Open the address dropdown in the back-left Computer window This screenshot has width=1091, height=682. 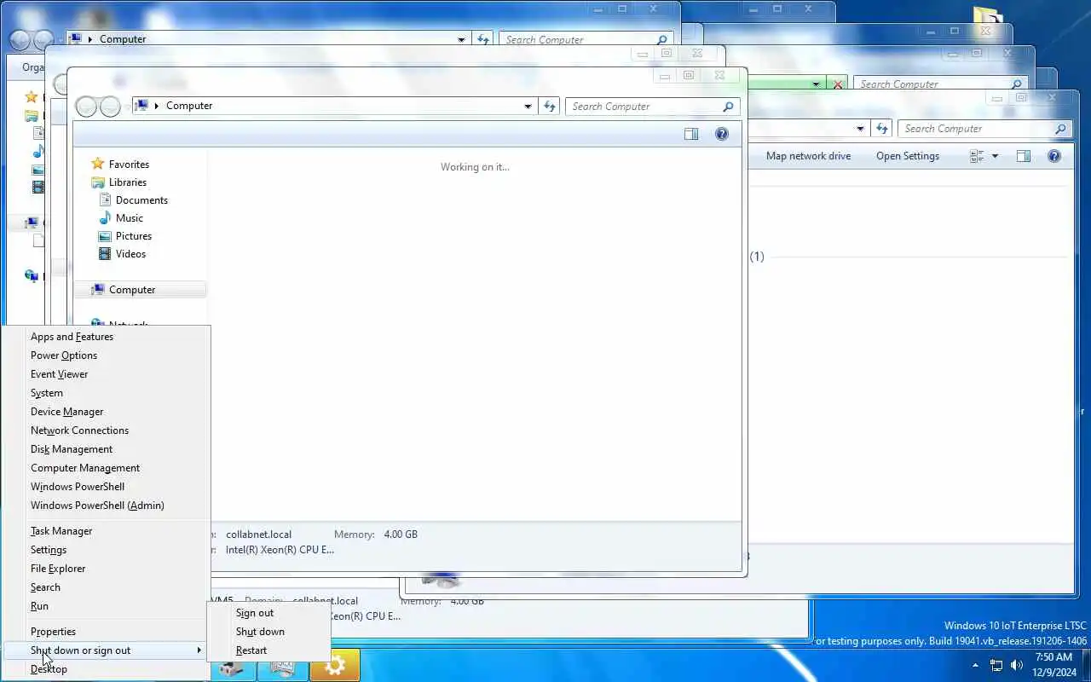pos(461,39)
